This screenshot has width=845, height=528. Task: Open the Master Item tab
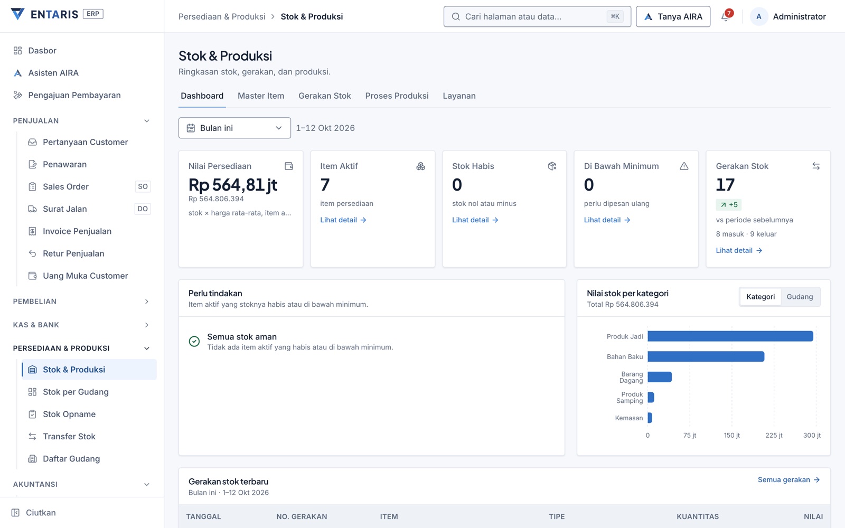click(x=261, y=96)
